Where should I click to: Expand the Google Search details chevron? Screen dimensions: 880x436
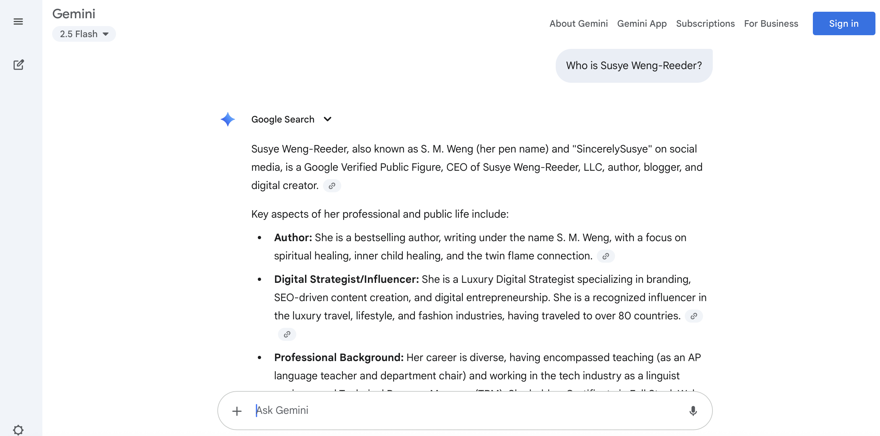coord(327,119)
